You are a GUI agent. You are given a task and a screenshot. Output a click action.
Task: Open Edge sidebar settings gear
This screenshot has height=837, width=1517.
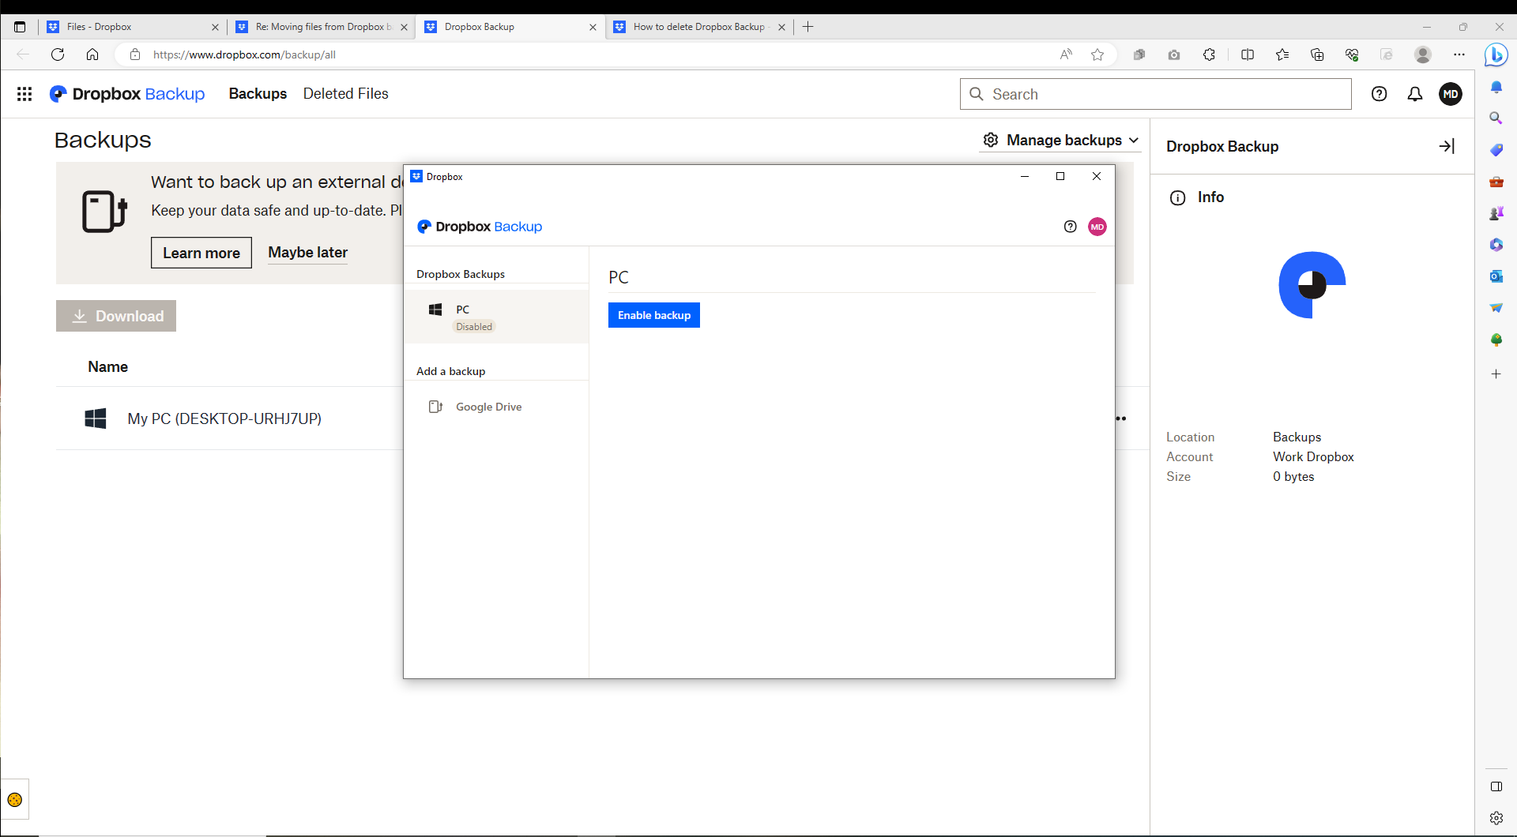[1496, 818]
